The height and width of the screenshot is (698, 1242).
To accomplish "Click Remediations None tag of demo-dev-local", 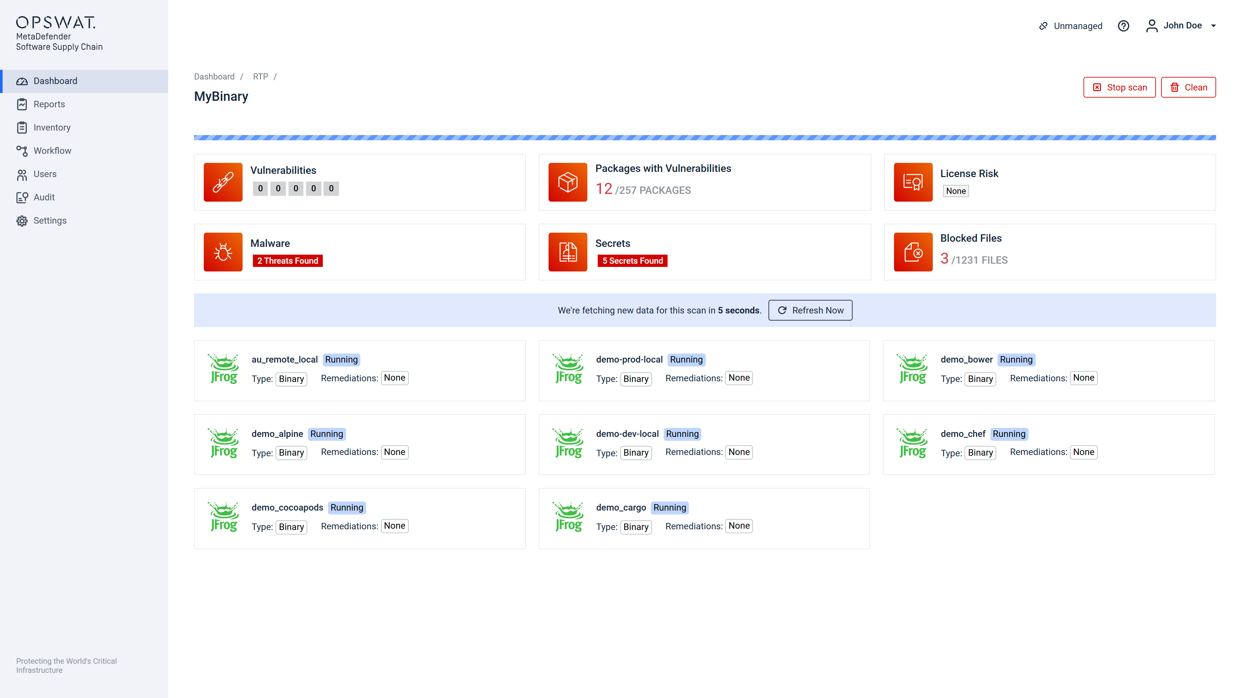I will coord(739,452).
